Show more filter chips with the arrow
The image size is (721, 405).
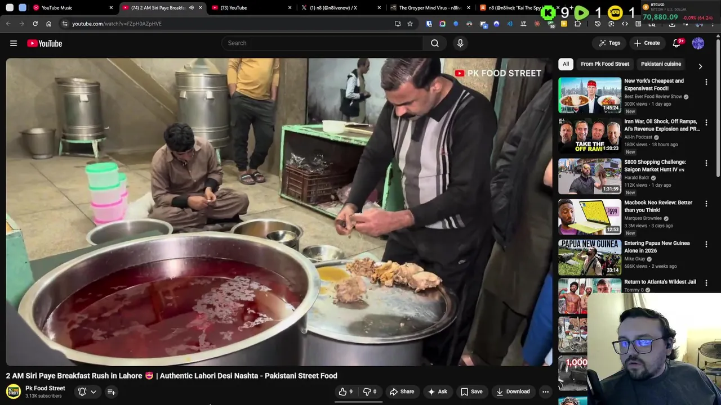click(700, 66)
